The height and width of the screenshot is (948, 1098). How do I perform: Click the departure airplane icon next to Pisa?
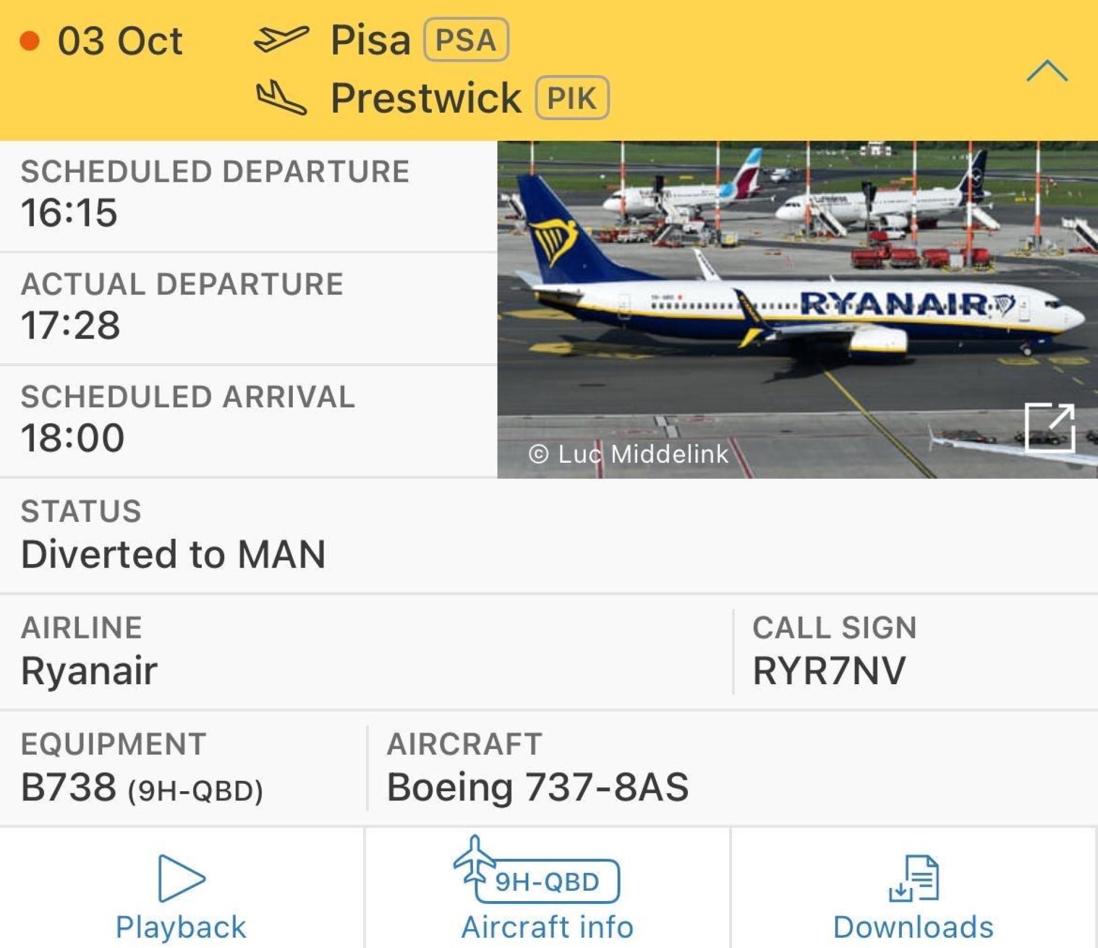point(284,39)
